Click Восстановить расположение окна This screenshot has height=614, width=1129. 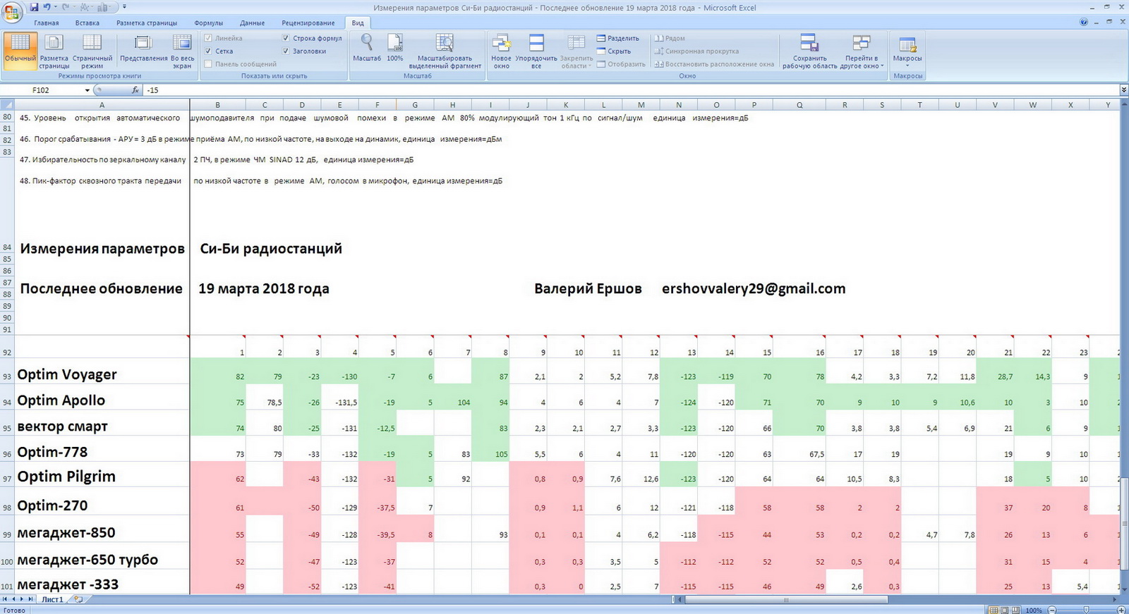(714, 63)
